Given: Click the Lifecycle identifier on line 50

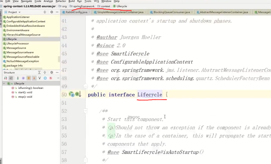Looking at the screenshot, I should (150, 95).
